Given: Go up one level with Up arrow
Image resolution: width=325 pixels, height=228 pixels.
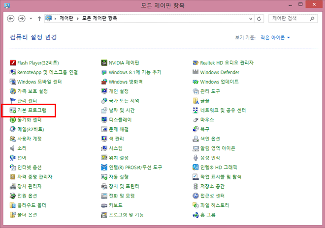Looking at the screenshot, I should click(x=39, y=19).
